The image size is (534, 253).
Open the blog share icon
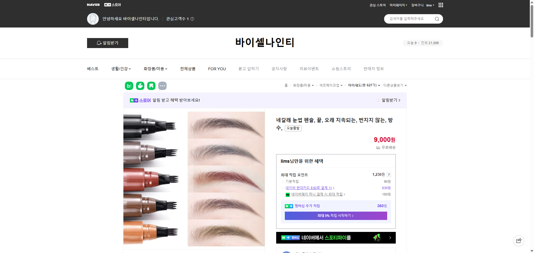pyautogui.click(x=129, y=86)
